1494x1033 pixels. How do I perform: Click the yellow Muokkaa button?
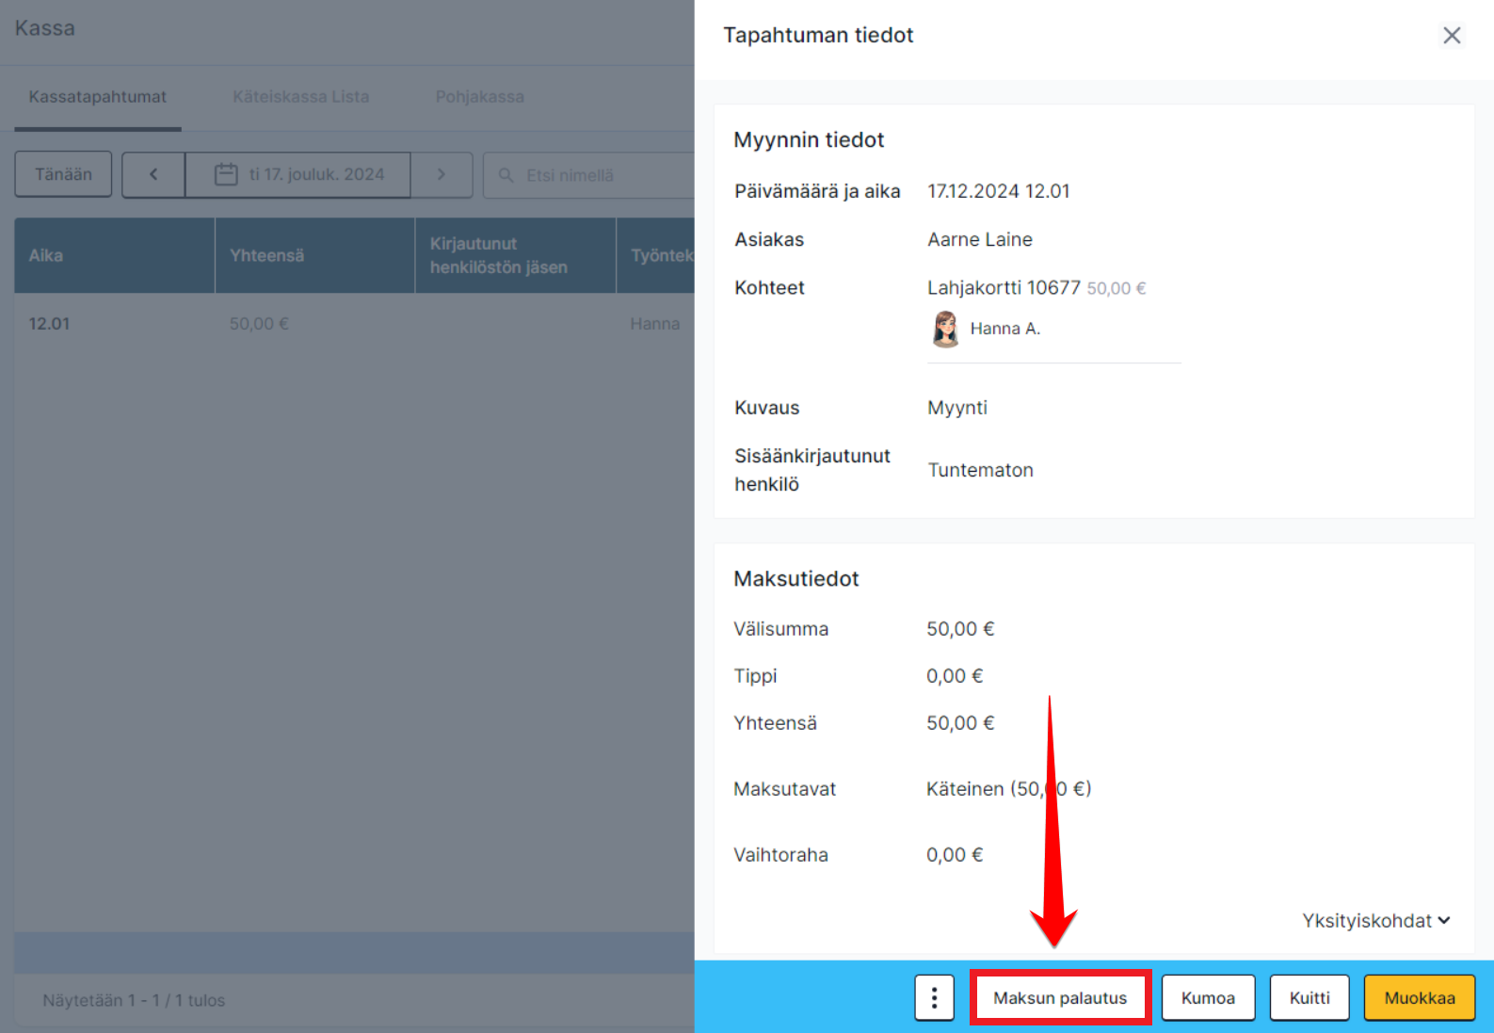click(x=1420, y=997)
